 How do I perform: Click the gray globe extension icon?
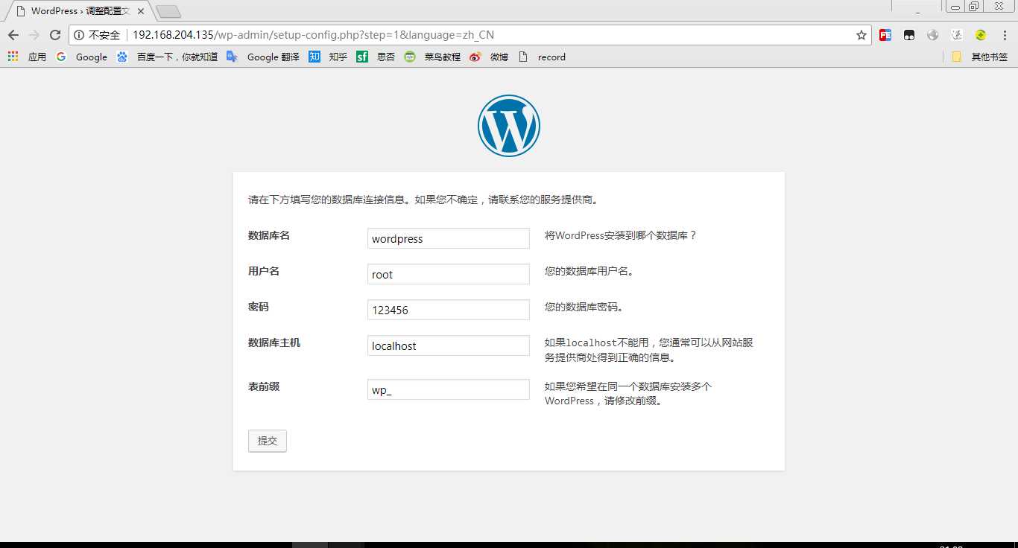pos(933,35)
